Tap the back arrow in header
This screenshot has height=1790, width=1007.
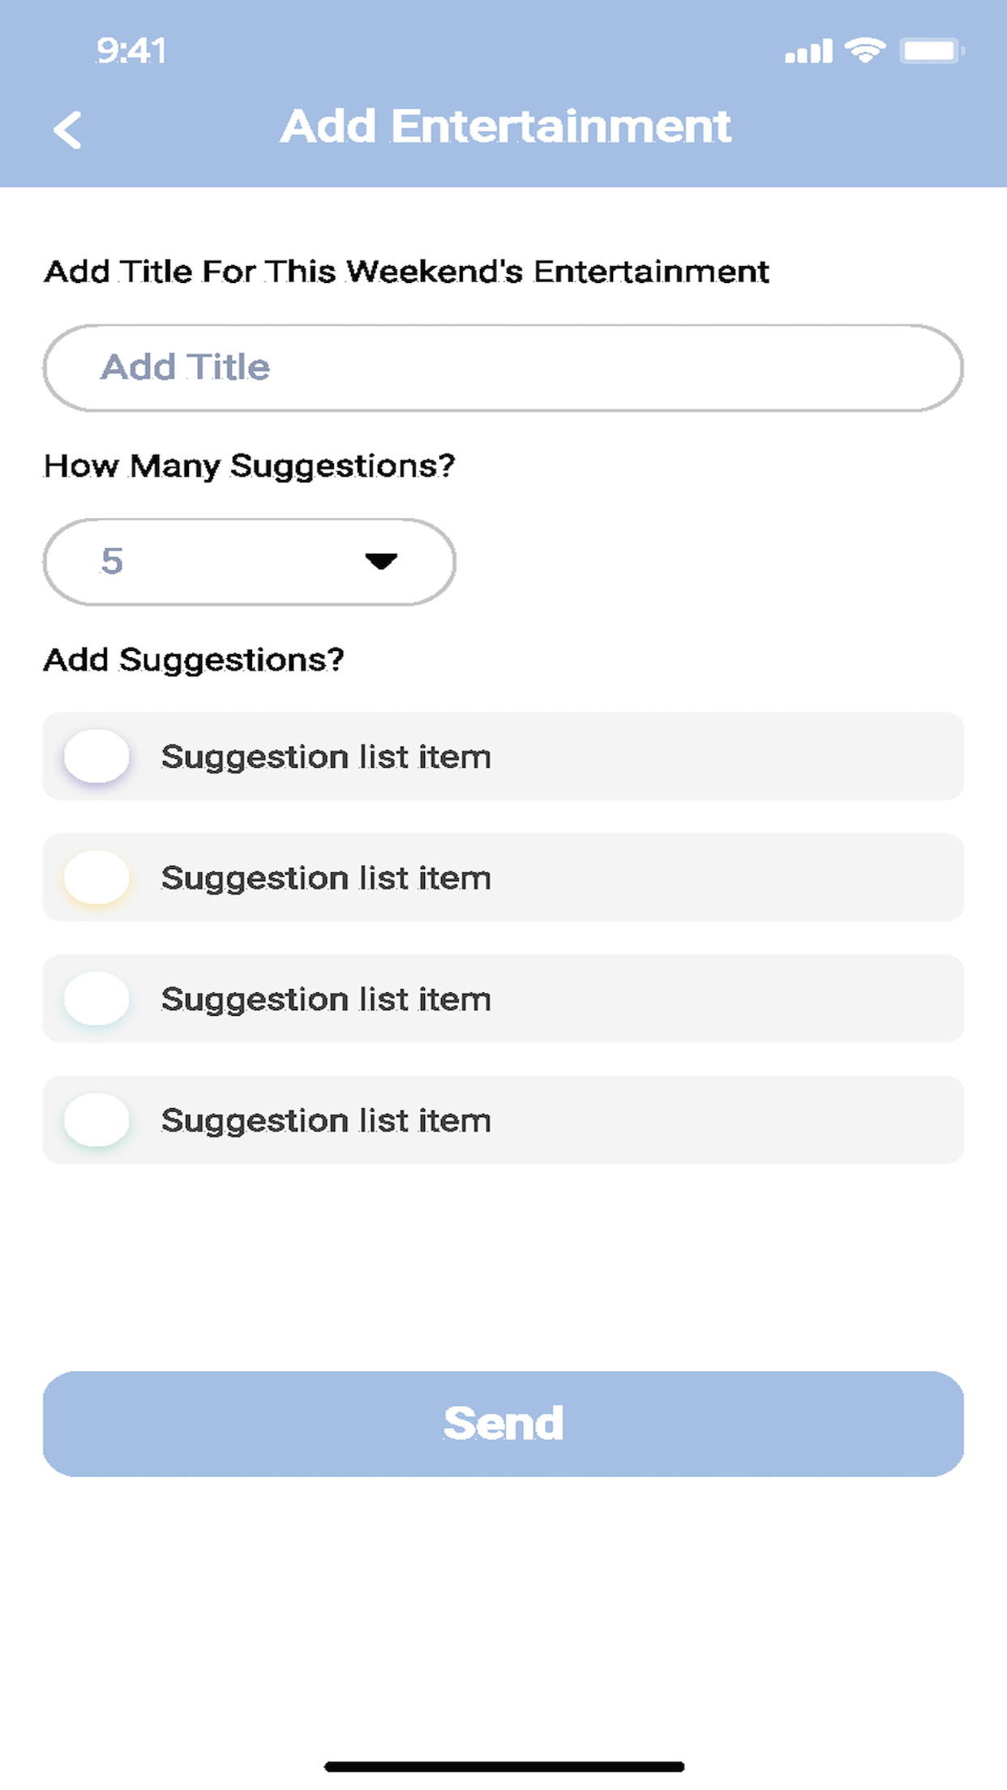tap(67, 130)
